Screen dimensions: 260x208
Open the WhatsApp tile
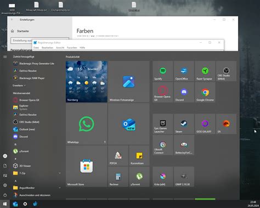point(87,124)
